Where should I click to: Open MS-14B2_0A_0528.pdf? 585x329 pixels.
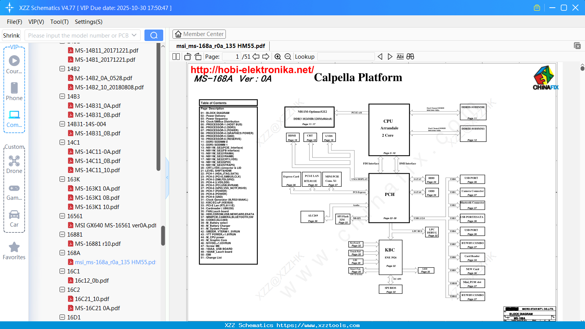click(103, 78)
